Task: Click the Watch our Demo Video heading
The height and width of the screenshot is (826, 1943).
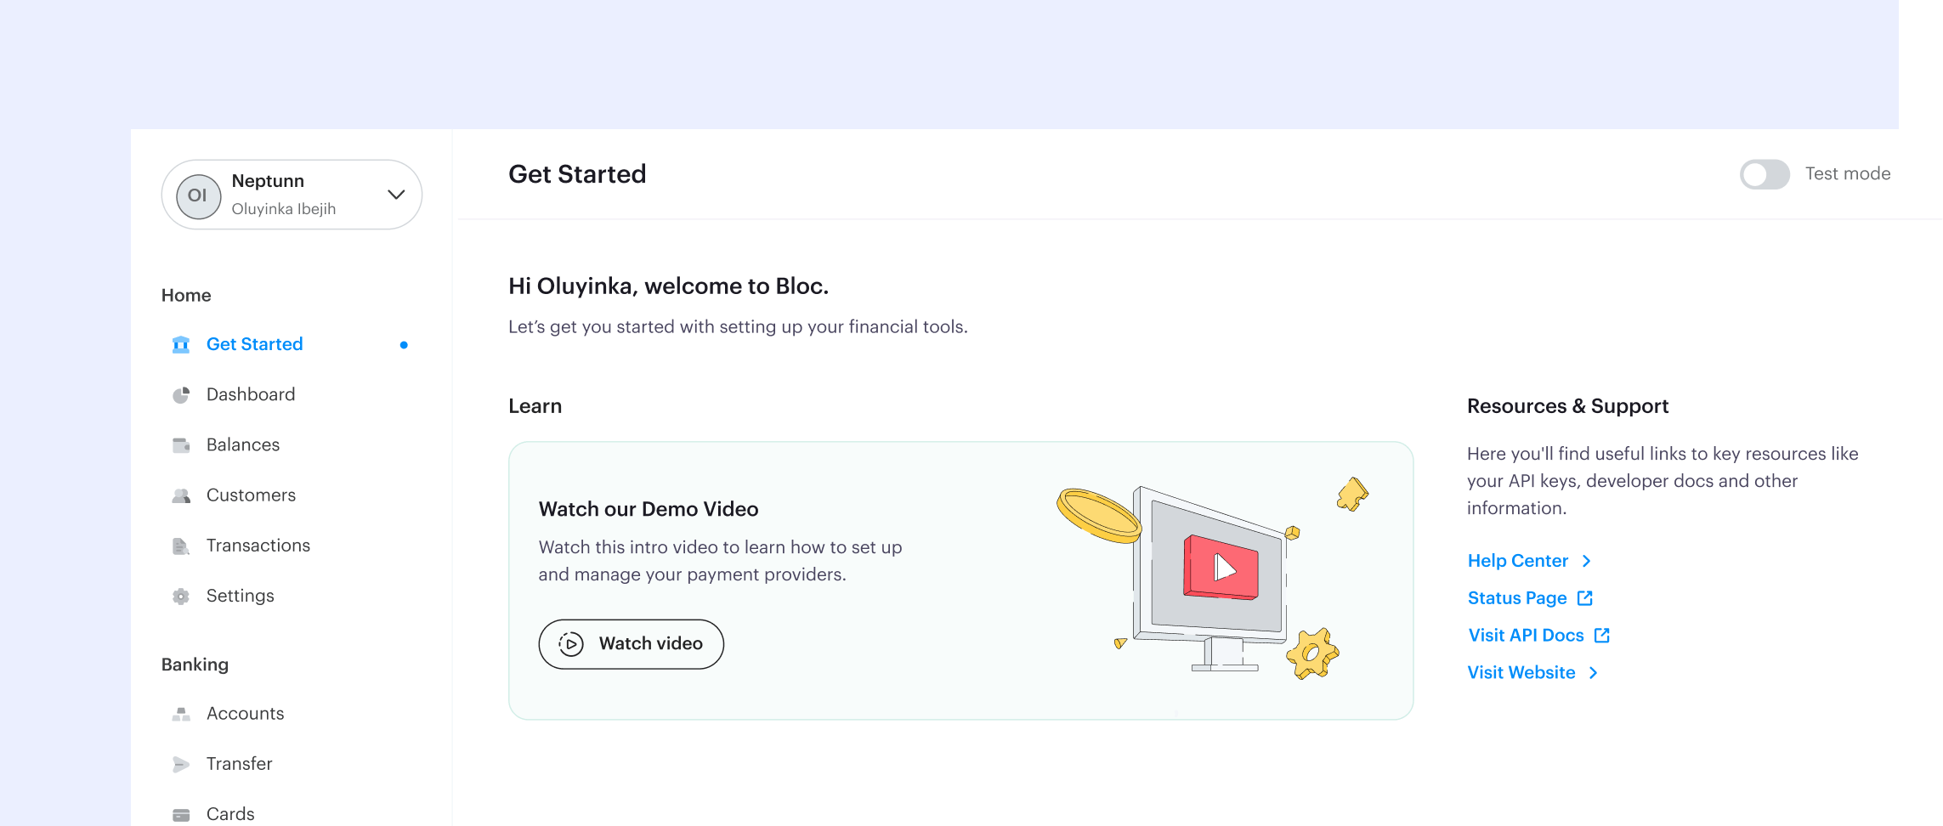Action: click(x=649, y=509)
